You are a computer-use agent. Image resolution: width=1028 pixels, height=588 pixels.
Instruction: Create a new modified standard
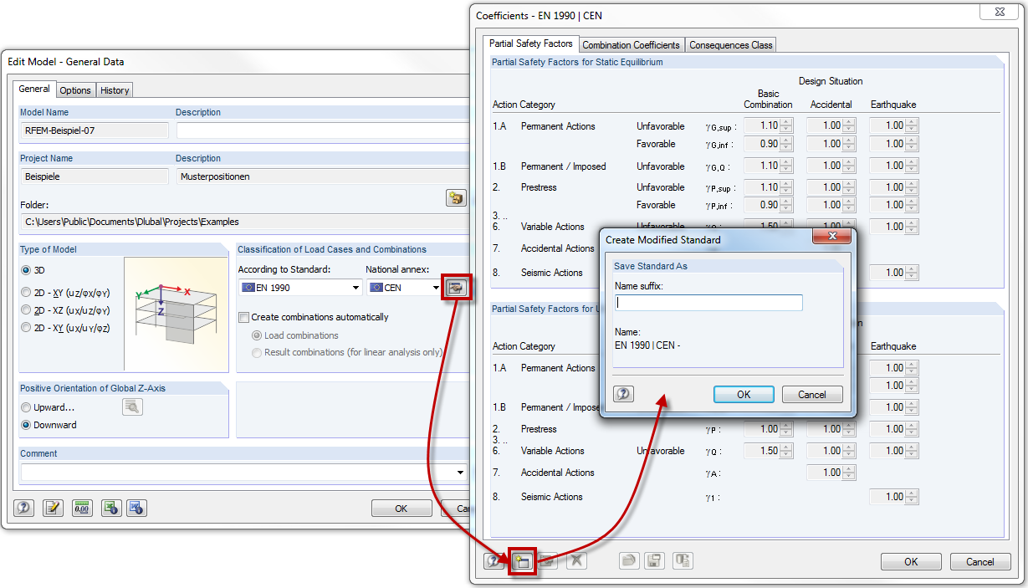pyautogui.click(x=522, y=562)
